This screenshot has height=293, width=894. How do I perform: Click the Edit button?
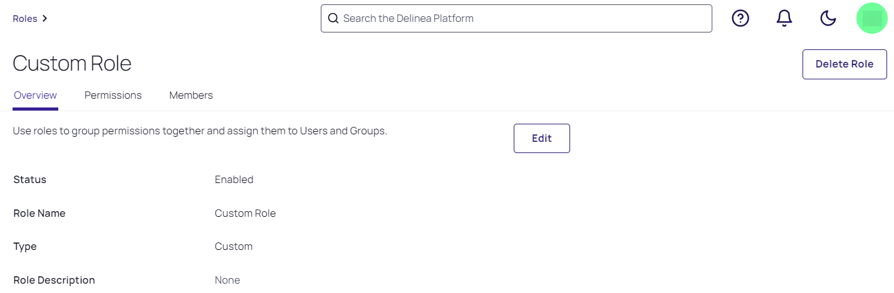click(541, 138)
